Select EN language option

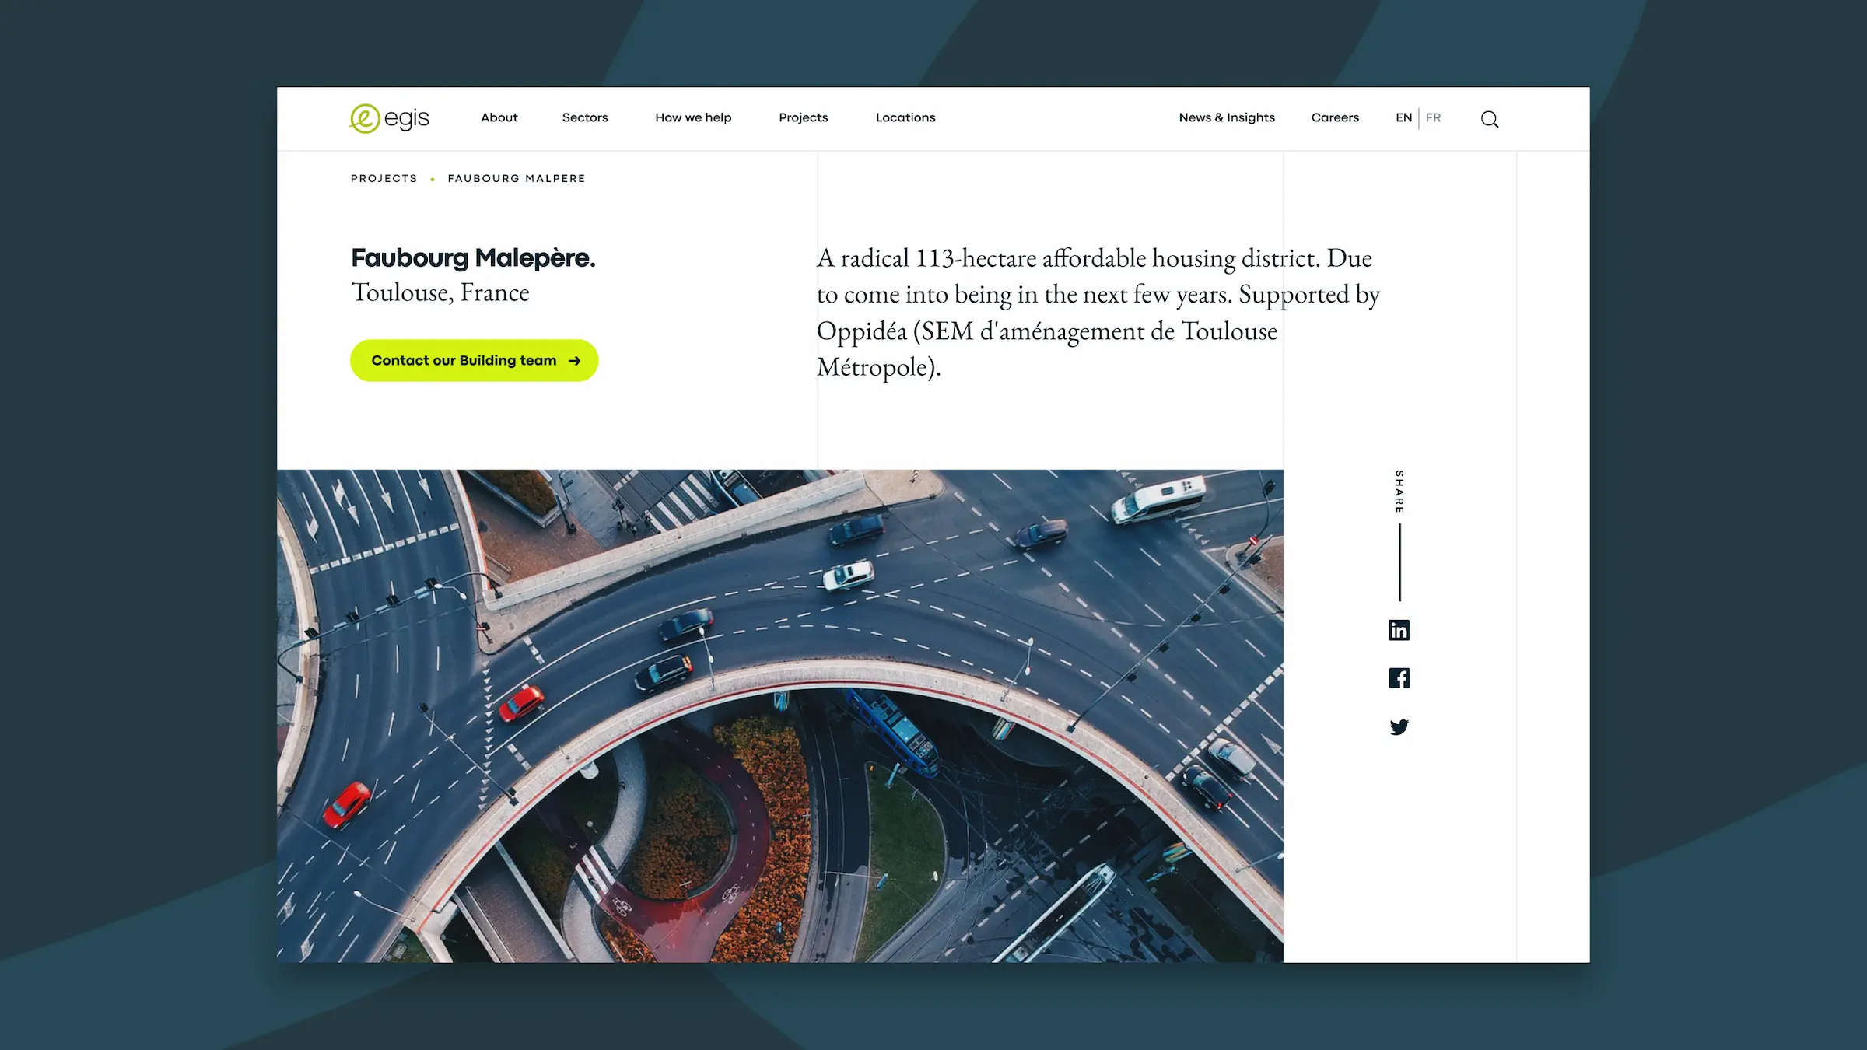pos(1403,117)
